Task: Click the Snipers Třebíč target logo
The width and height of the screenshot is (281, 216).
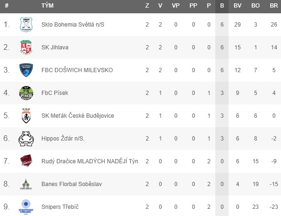Action: coord(26,207)
